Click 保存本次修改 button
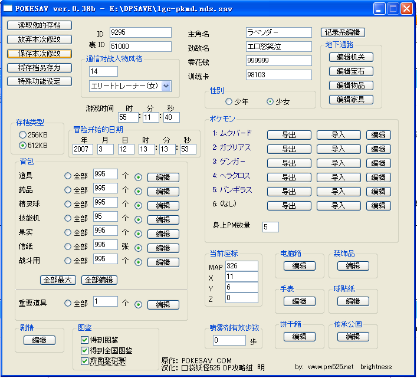The height and width of the screenshot is (378, 417). [40, 54]
